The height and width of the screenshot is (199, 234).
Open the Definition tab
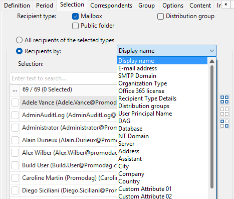point(17,6)
